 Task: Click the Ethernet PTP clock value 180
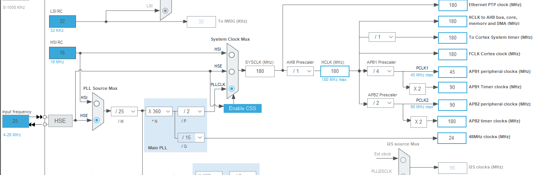pyautogui.click(x=453, y=5)
